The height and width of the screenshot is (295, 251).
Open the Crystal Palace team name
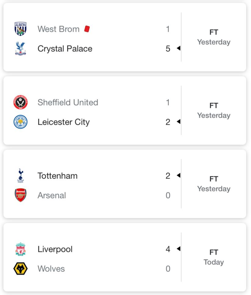(x=65, y=49)
